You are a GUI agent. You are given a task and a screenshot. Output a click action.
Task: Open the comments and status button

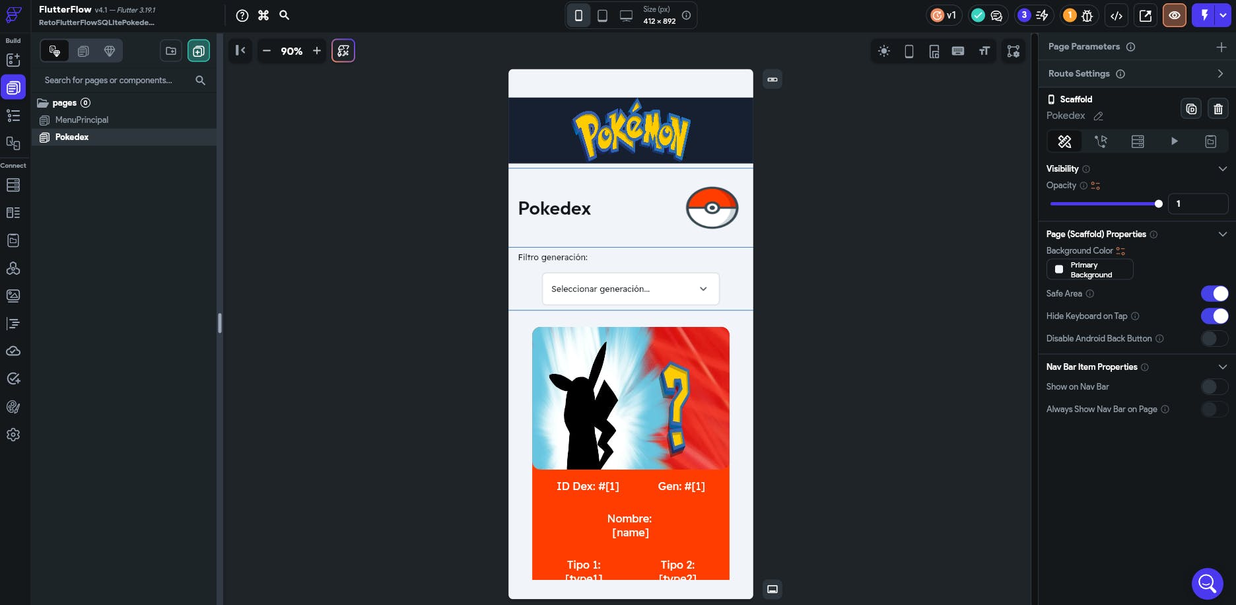click(x=987, y=15)
